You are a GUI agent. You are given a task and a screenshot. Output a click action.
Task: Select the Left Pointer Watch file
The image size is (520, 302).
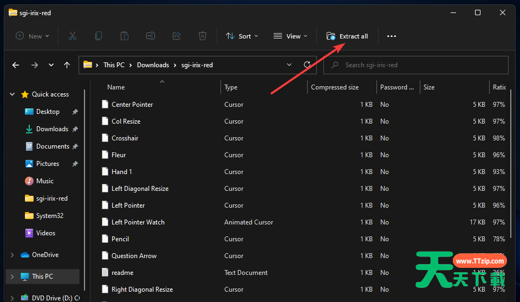click(x=138, y=222)
